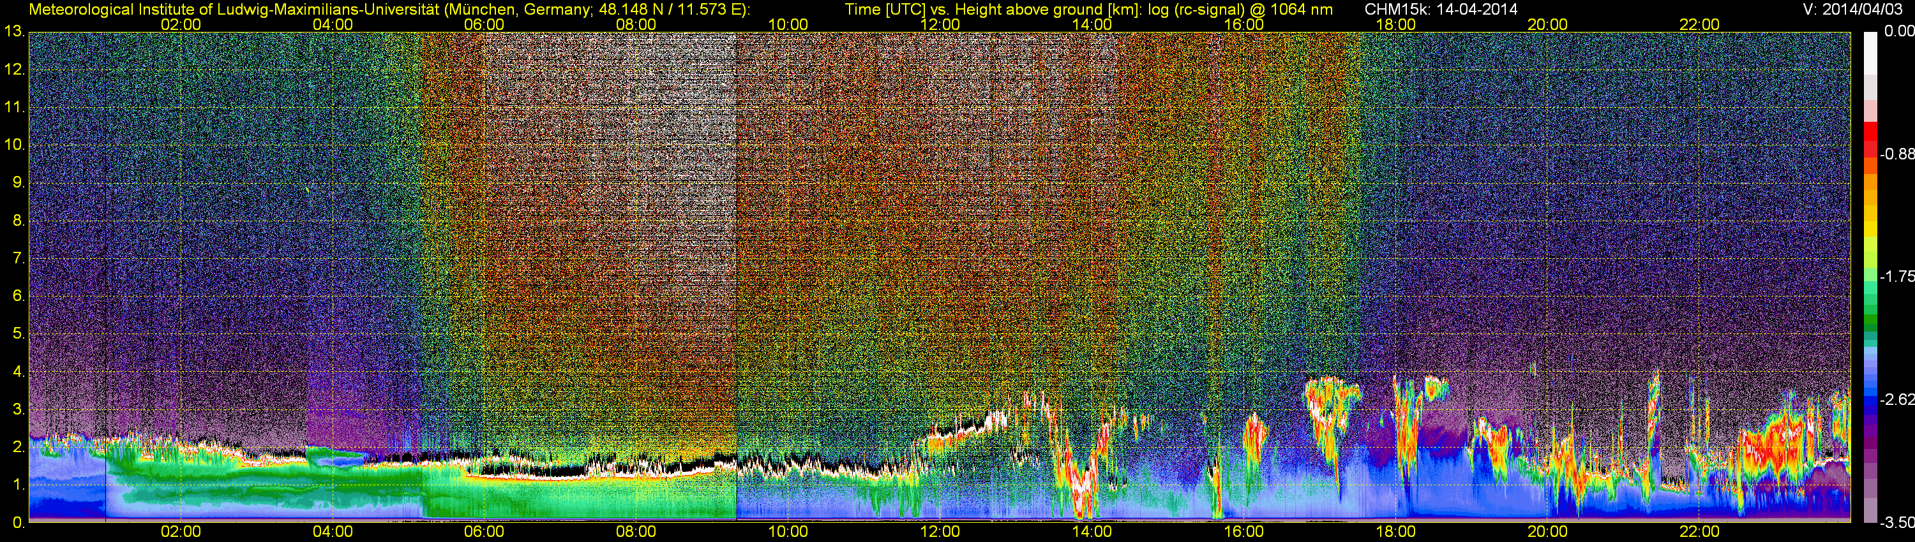The height and width of the screenshot is (542, 1915).
Task: Select the 06:00 label on the bottom time axis
Action: coord(484,532)
